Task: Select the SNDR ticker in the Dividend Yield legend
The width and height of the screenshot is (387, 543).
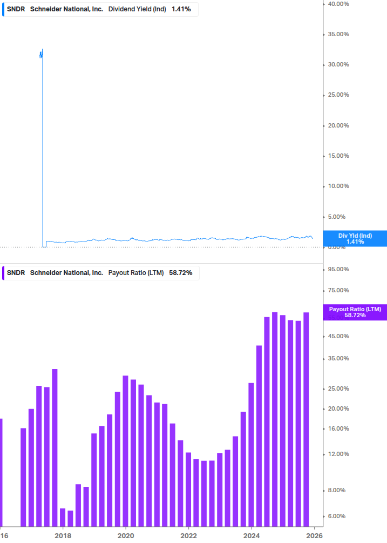Action: (x=15, y=9)
